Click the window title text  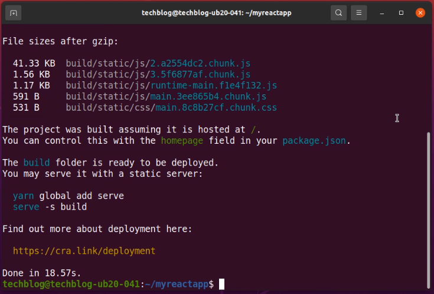217,12
